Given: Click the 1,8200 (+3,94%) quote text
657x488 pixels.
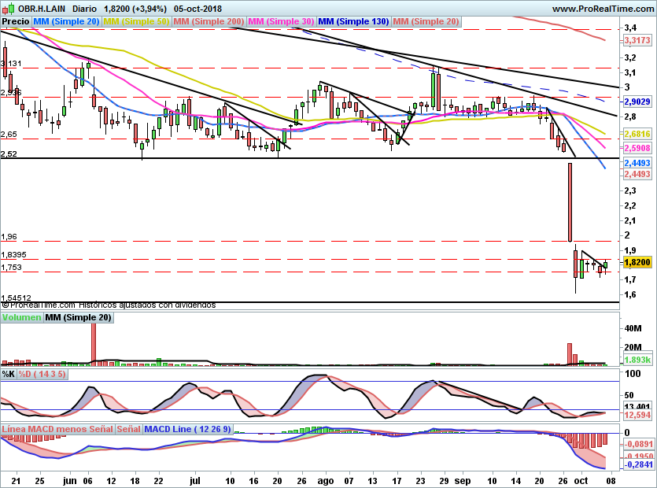Looking at the screenshot, I should pos(135,9).
